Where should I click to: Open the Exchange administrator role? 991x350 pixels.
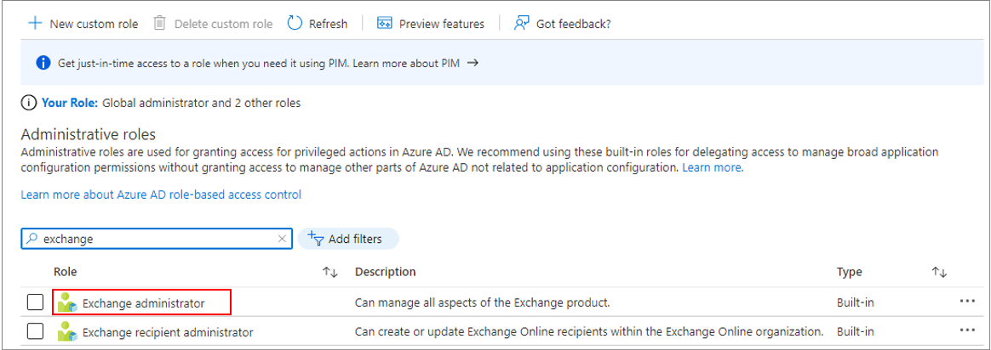pyautogui.click(x=144, y=303)
